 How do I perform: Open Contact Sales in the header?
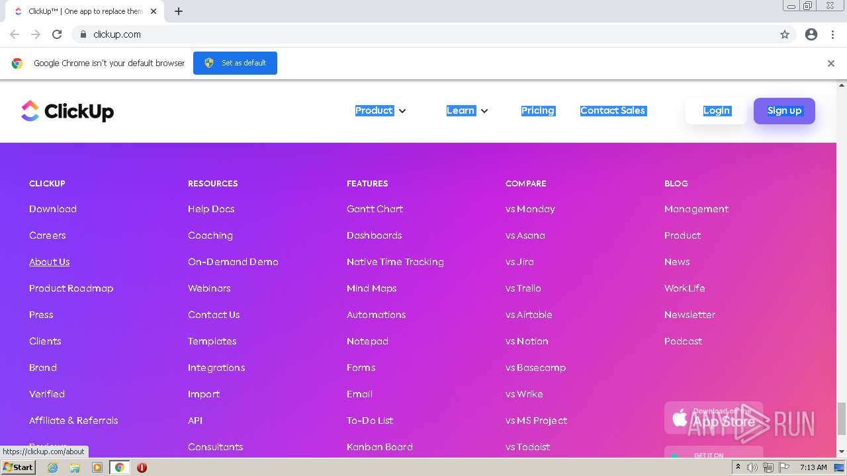(x=613, y=110)
